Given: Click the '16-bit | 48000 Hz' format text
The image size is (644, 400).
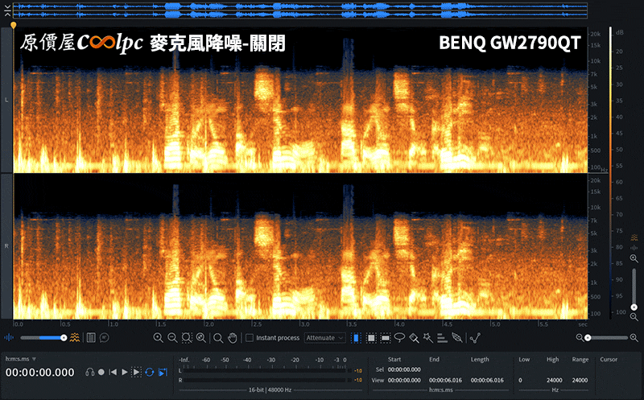Looking at the screenshot, I should click(270, 390).
